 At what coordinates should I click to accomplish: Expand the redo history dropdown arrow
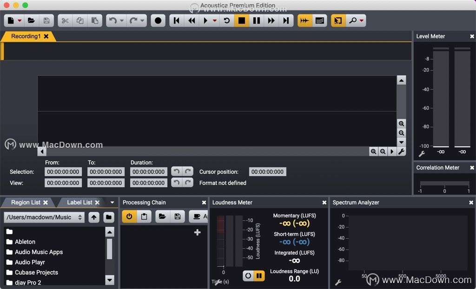(142, 20)
